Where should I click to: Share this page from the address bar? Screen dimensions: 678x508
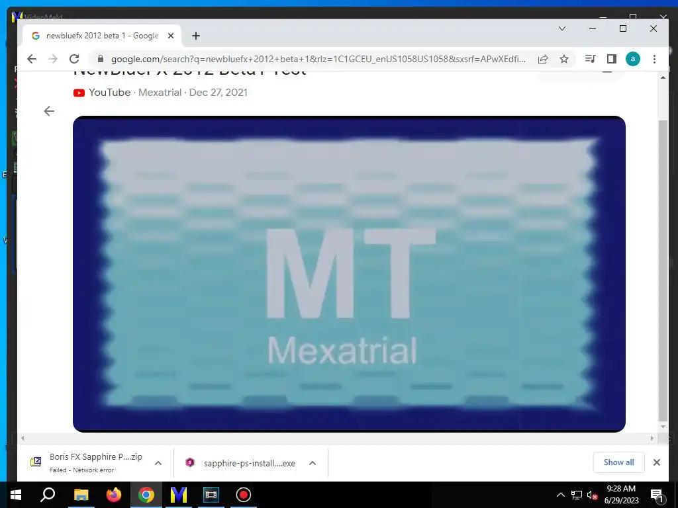tap(543, 59)
